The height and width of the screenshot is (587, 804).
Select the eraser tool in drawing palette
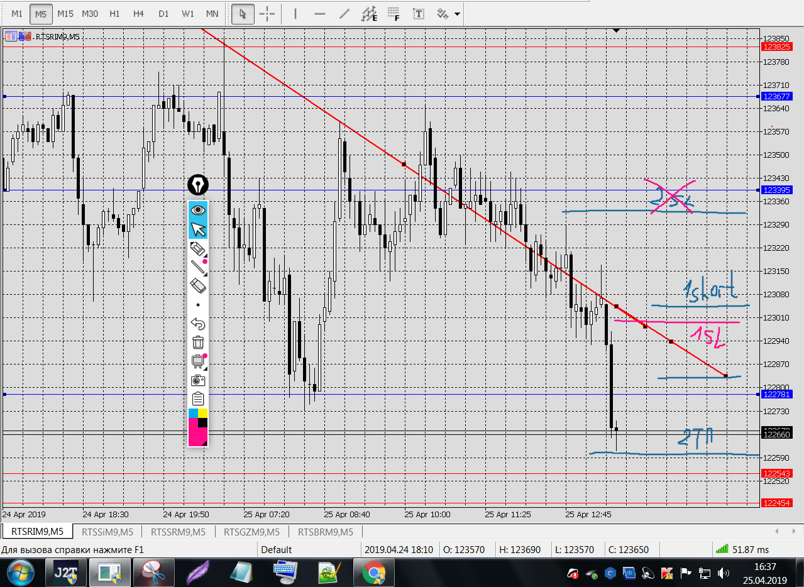[198, 286]
